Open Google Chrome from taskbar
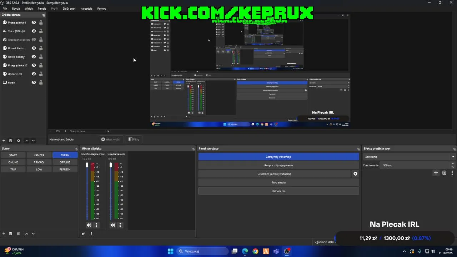 255,251
